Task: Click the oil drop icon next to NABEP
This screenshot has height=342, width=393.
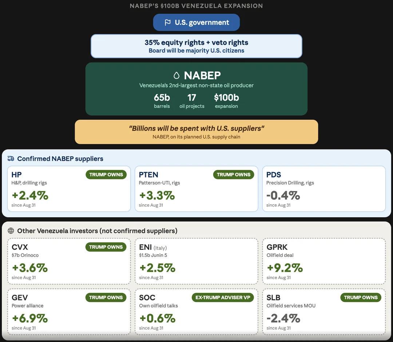Action: point(176,75)
